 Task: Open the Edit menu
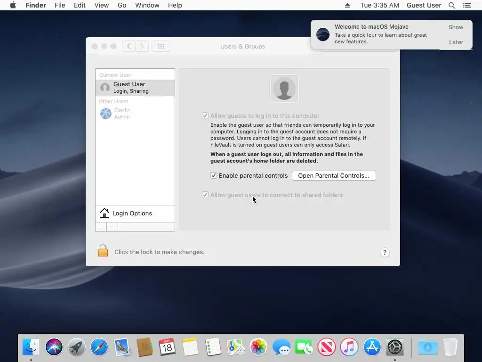[x=80, y=5]
